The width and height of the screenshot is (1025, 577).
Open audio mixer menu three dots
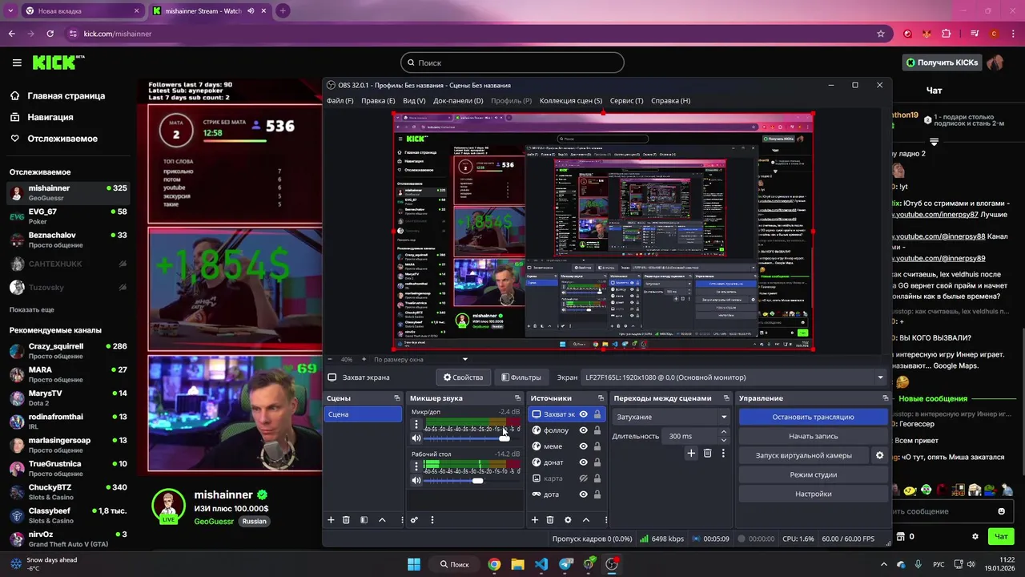(432, 520)
